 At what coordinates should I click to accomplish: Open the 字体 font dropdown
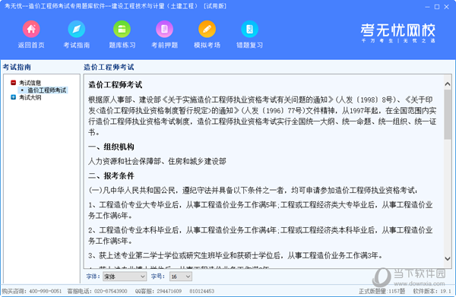click(x=125, y=276)
